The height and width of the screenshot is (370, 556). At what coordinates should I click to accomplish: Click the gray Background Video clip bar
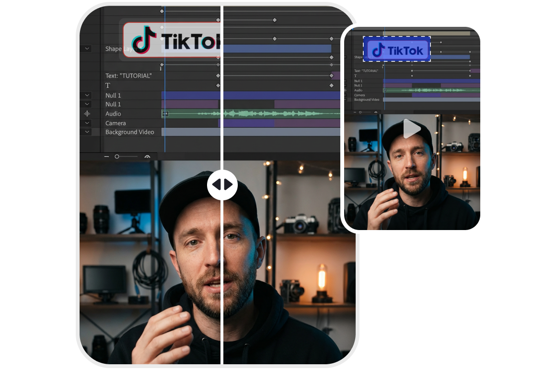pos(249,132)
